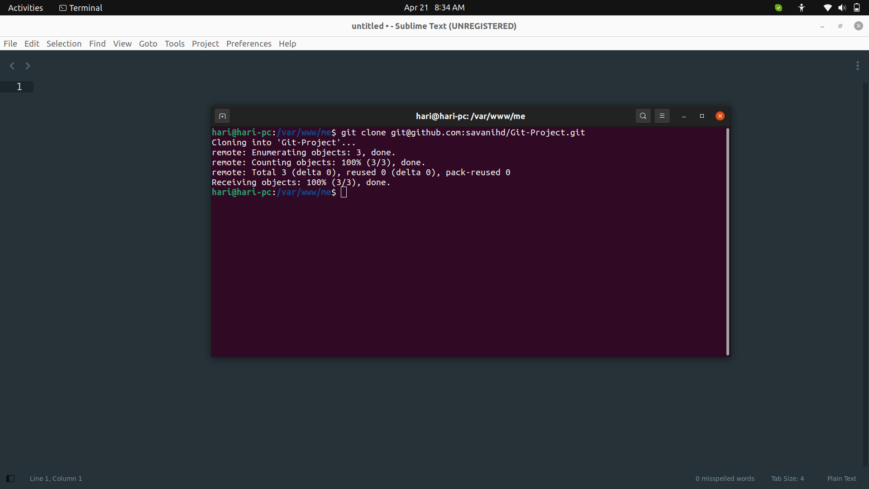Open the accessibility menu in top bar
The image size is (869, 489).
[x=801, y=8]
